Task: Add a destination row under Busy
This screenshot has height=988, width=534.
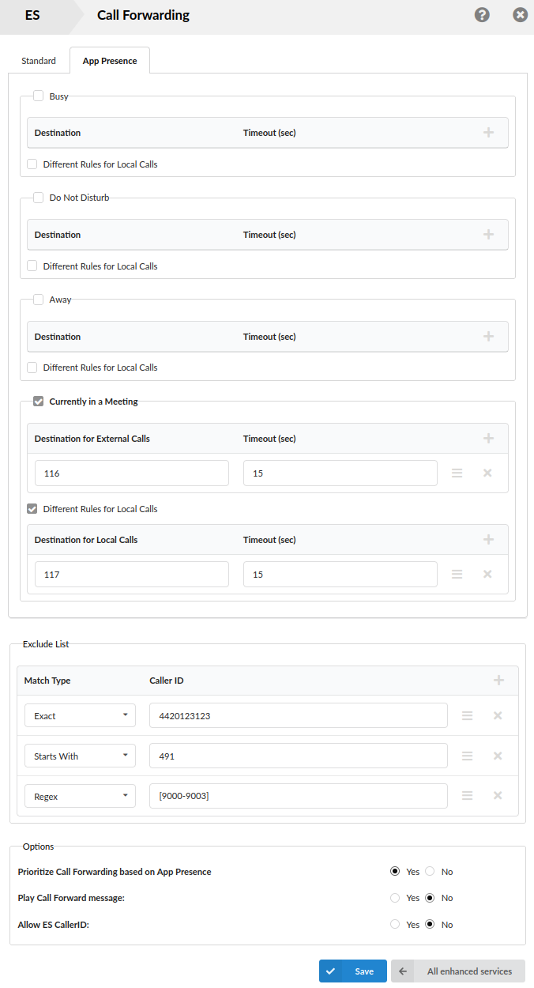Action: [x=488, y=133]
